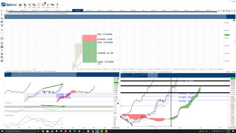Select the green profit zone rectangle
Image resolution: width=236 pixels, height=133 pixels.
(x=90, y=52)
